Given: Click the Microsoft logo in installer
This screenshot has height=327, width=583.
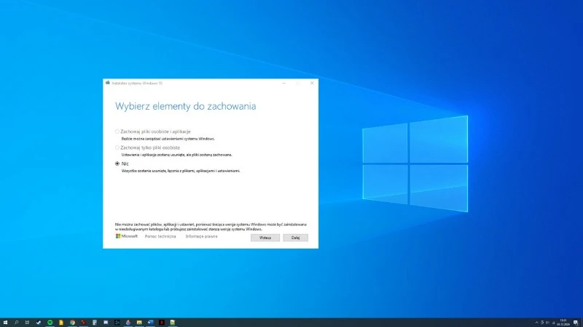Looking at the screenshot, I should click(x=126, y=236).
